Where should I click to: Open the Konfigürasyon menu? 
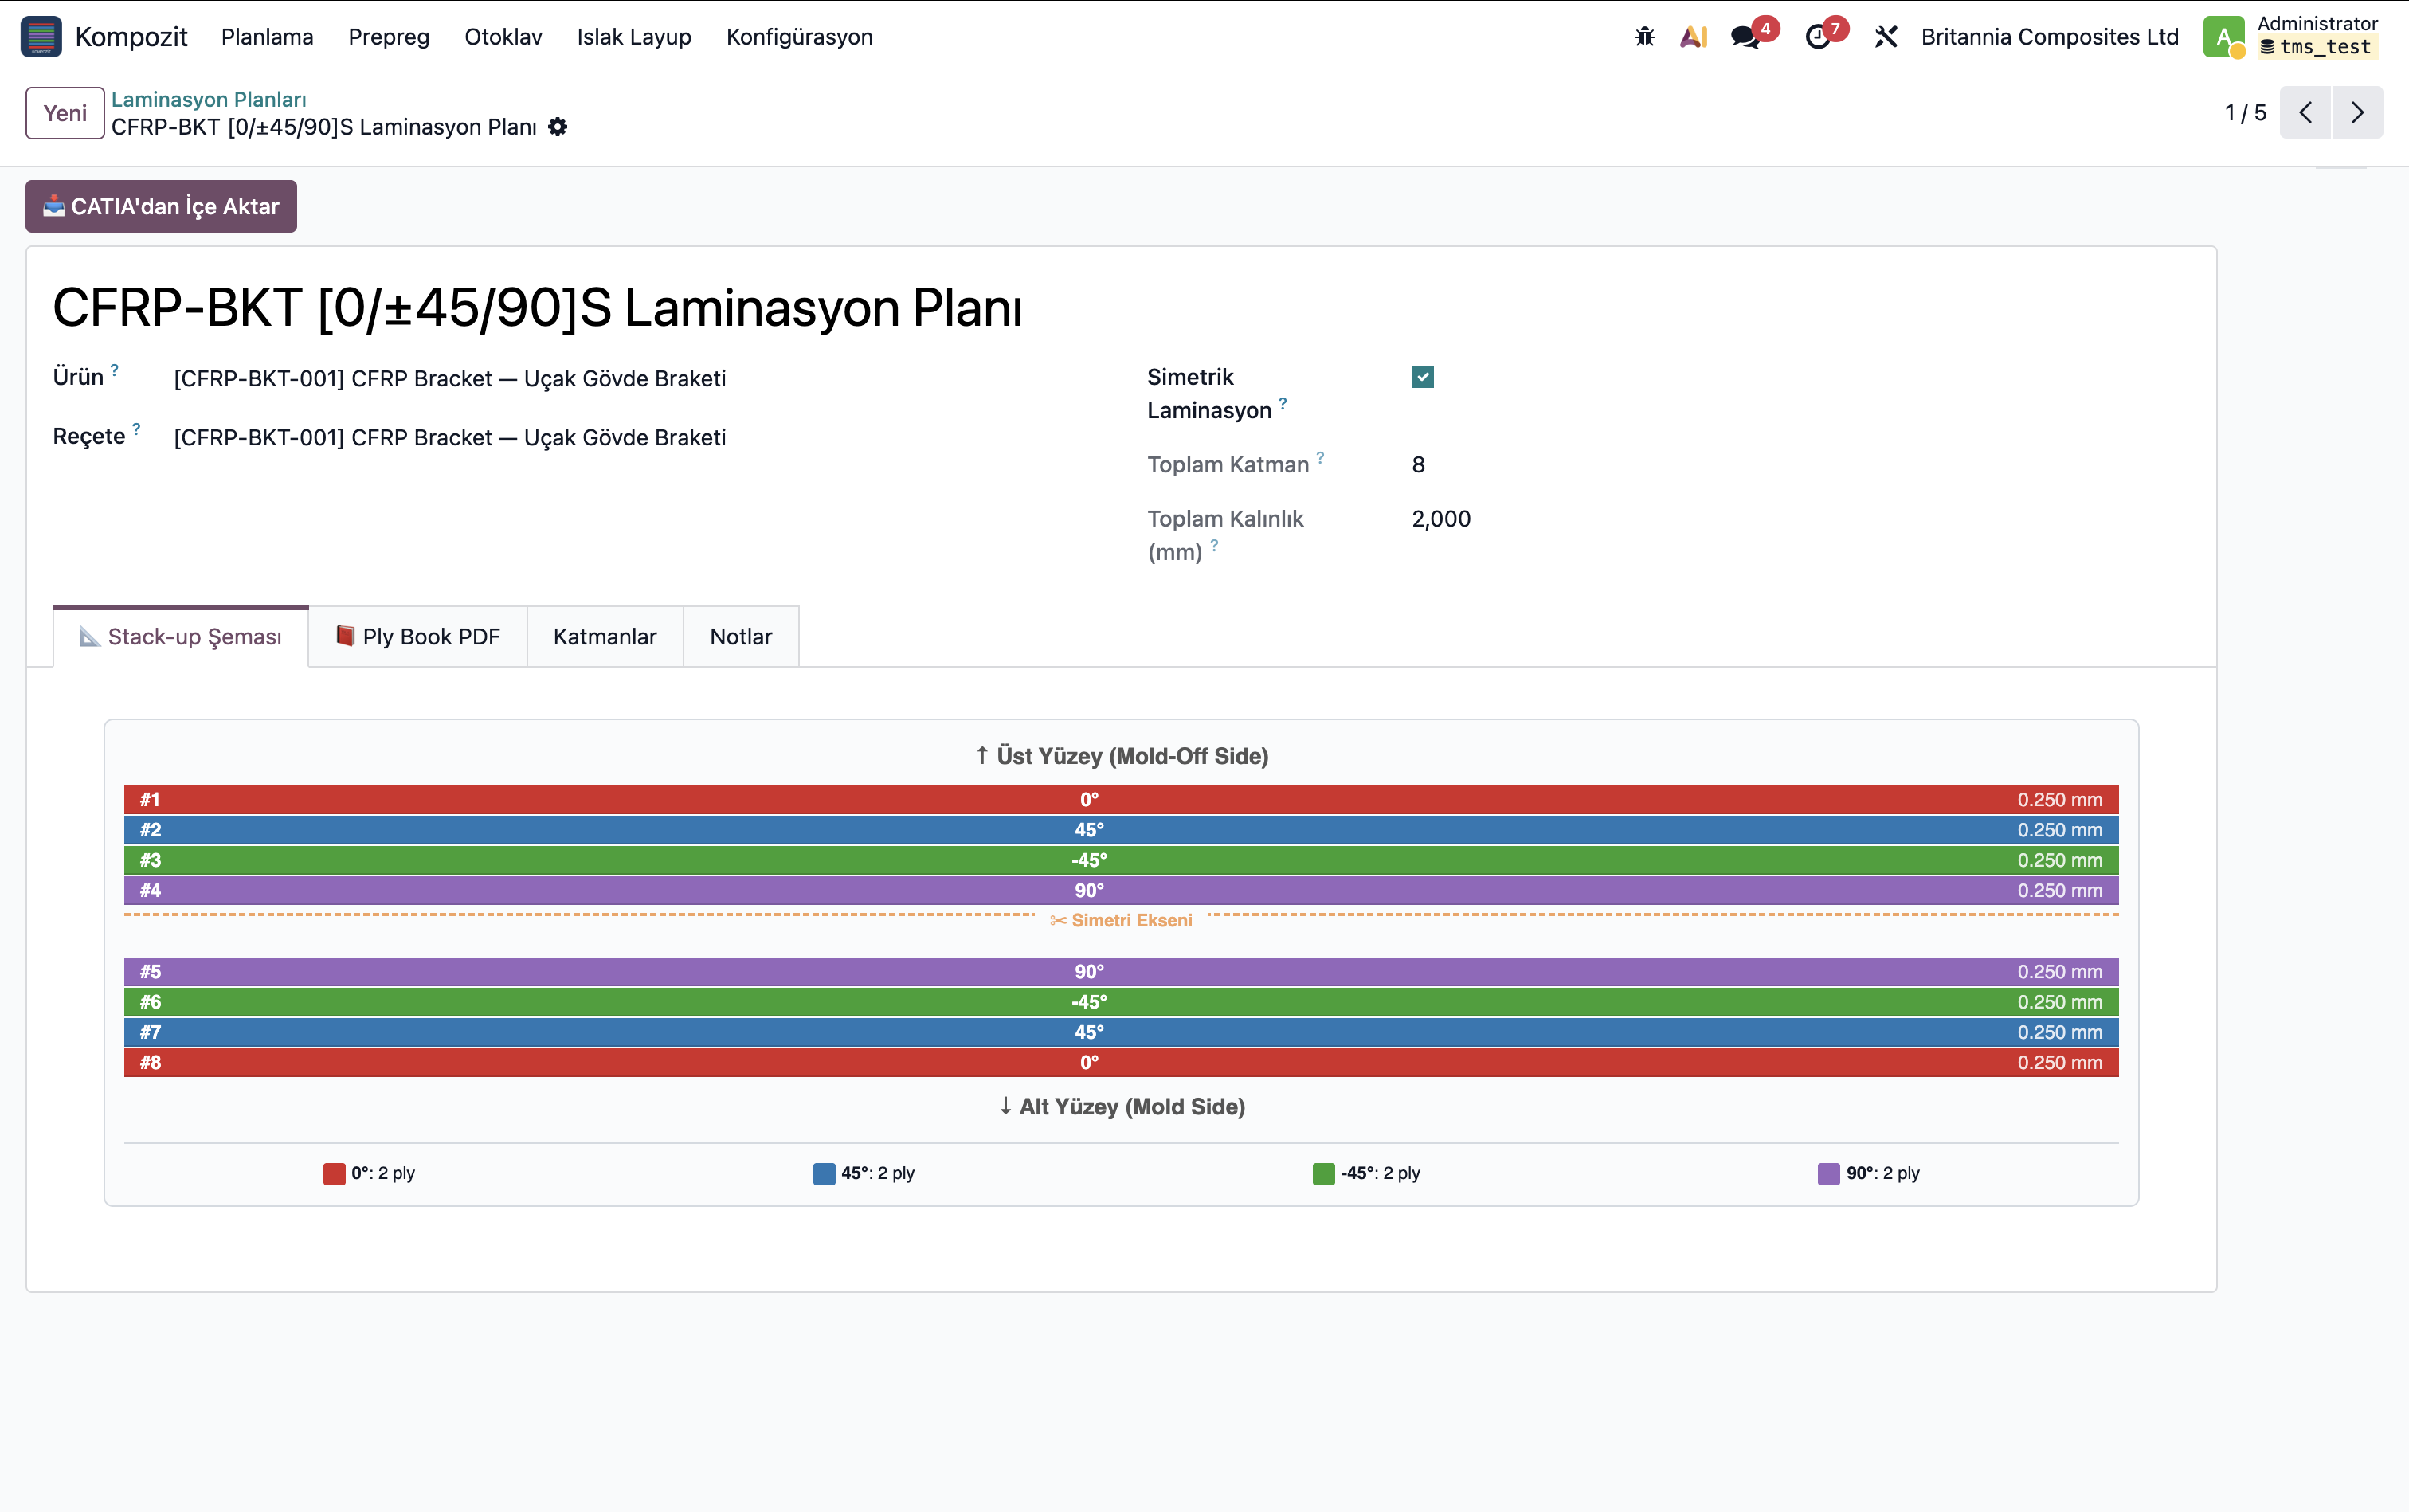(x=799, y=37)
